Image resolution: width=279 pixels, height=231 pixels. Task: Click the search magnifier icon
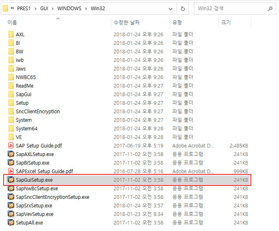click(270, 9)
